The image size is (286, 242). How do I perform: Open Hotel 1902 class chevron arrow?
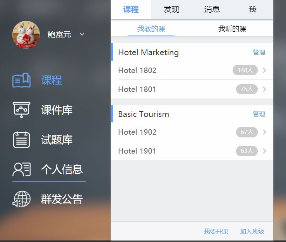264,132
